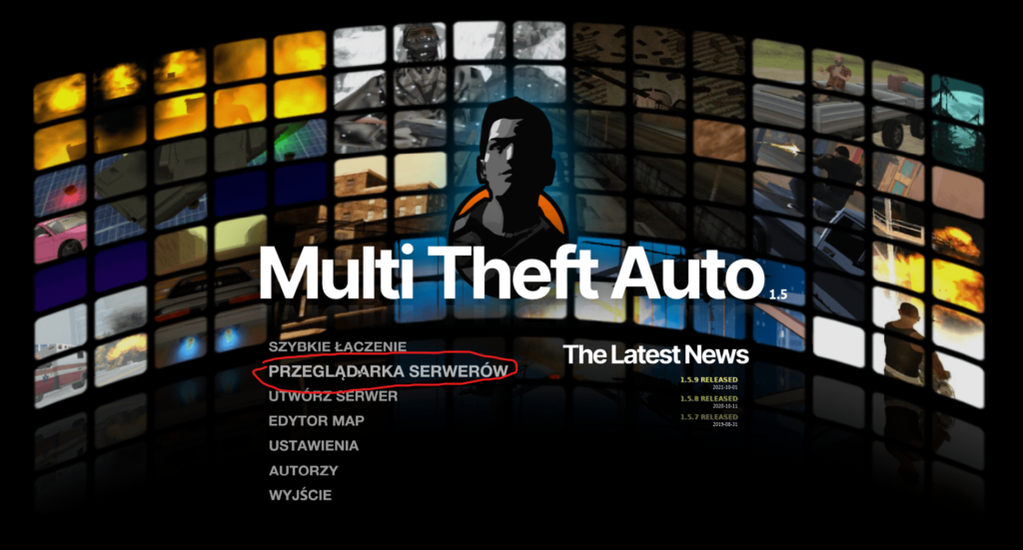Select the masked soldier face tile
This screenshot has width=1023, height=550.
[x=420, y=42]
